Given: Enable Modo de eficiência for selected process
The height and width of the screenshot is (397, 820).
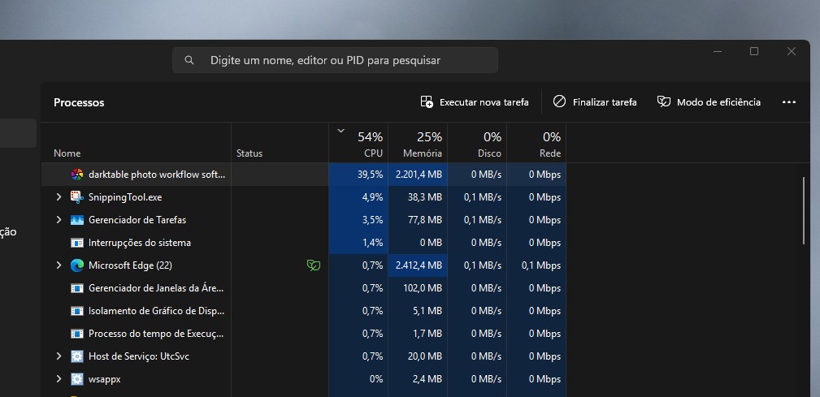Looking at the screenshot, I should tap(709, 102).
